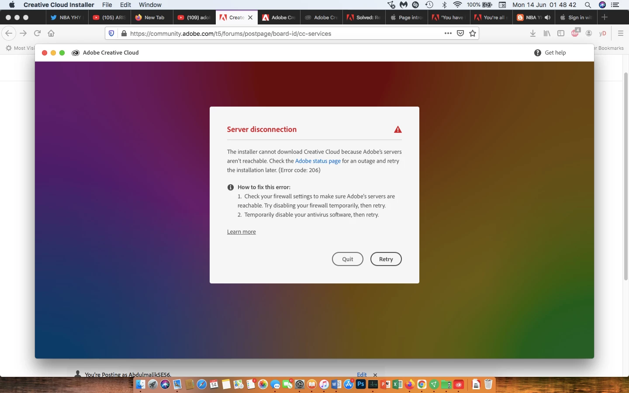Open Safari from the Dock
Screen dimensions: 629x393
coord(201,384)
